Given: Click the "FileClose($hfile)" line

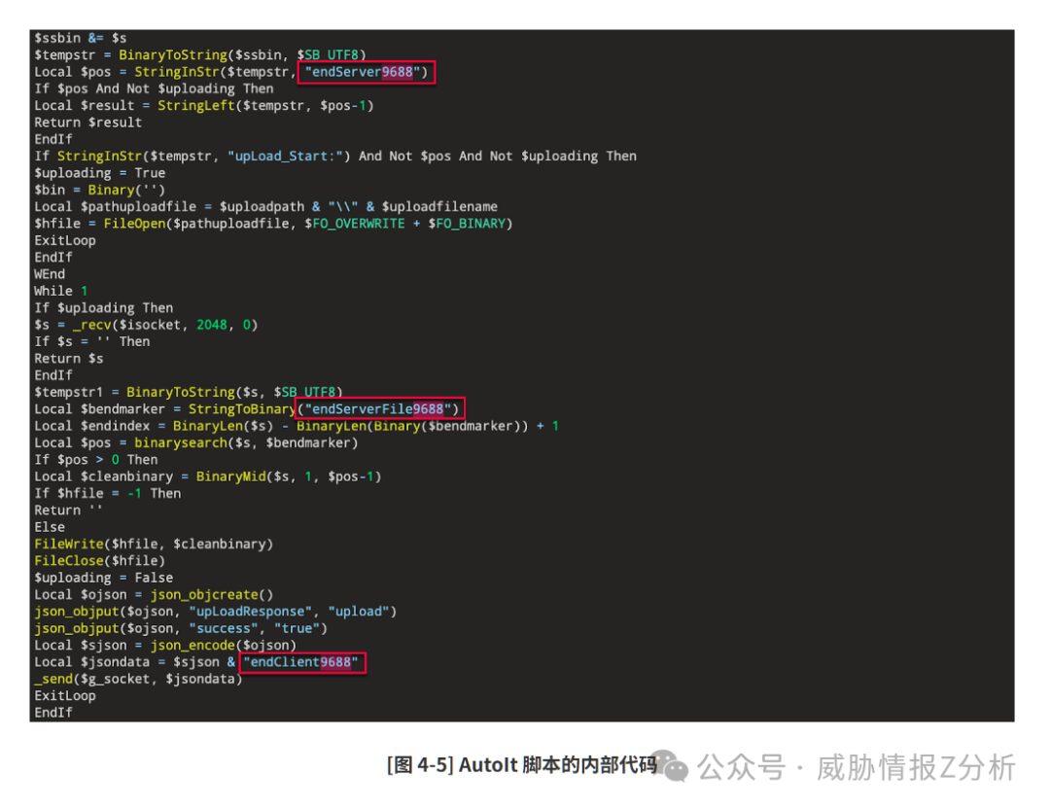Looking at the screenshot, I should click(100, 560).
